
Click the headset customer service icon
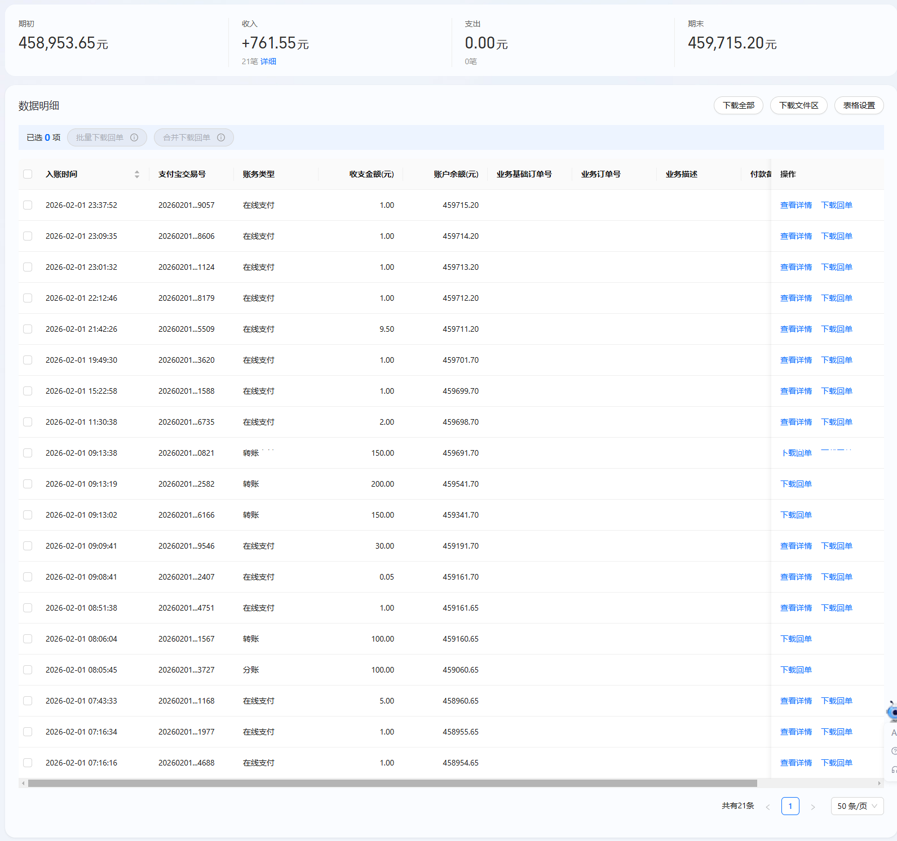pos(894,769)
